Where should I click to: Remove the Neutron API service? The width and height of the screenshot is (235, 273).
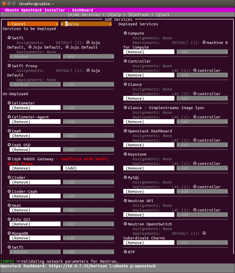149,215
